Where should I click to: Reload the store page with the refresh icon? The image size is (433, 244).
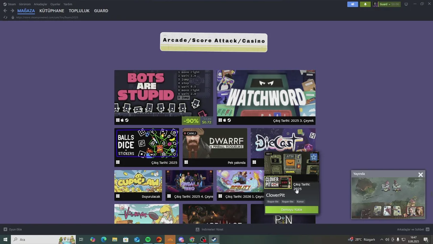5,17
